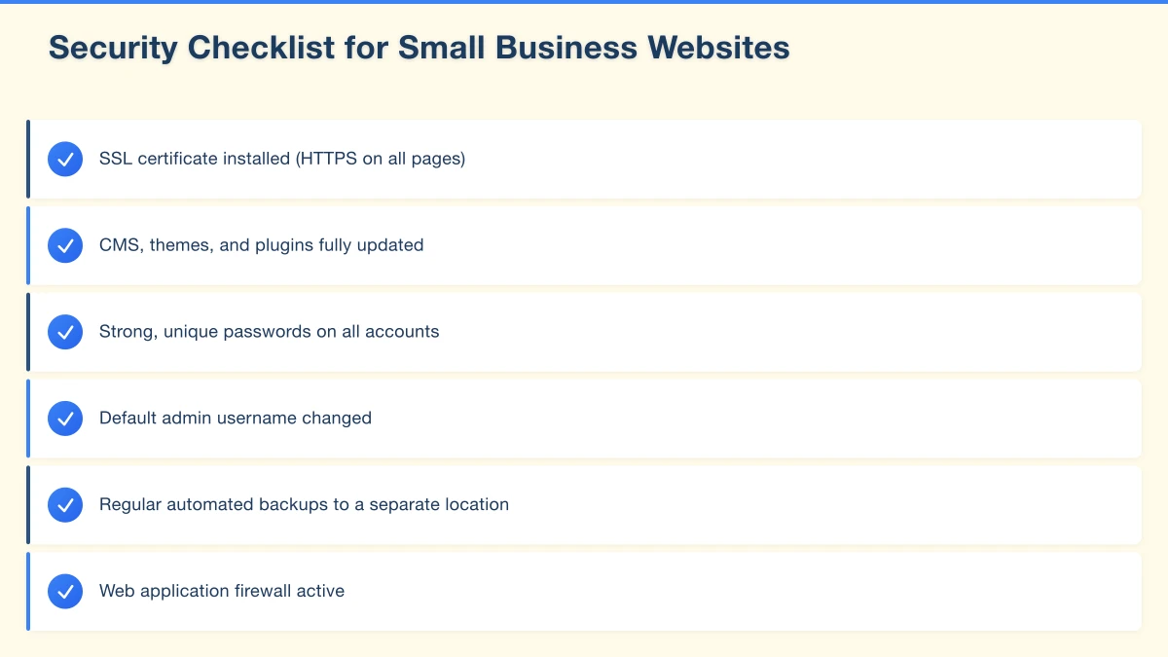
Task: Click the left accent bar of SSL row
Action: click(28, 159)
